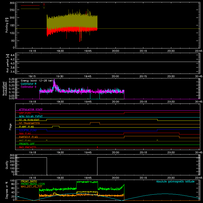
Task: Click the olive Y legend line
Action: pyautogui.click(x=30, y=9)
